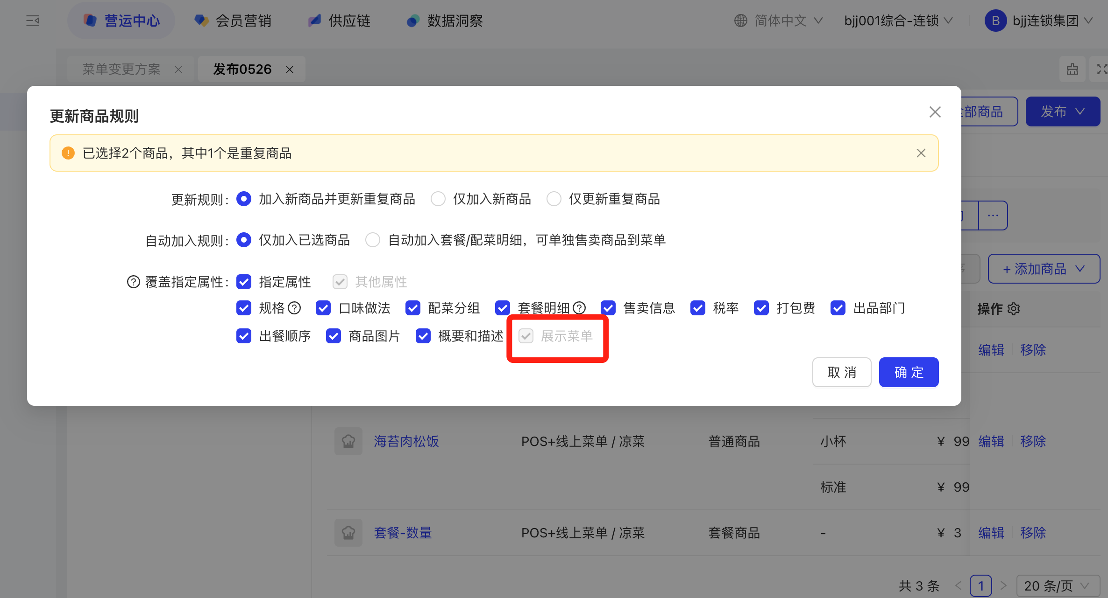Select 仅加入新商品 radio option
The width and height of the screenshot is (1108, 598).
coord(438,199)
